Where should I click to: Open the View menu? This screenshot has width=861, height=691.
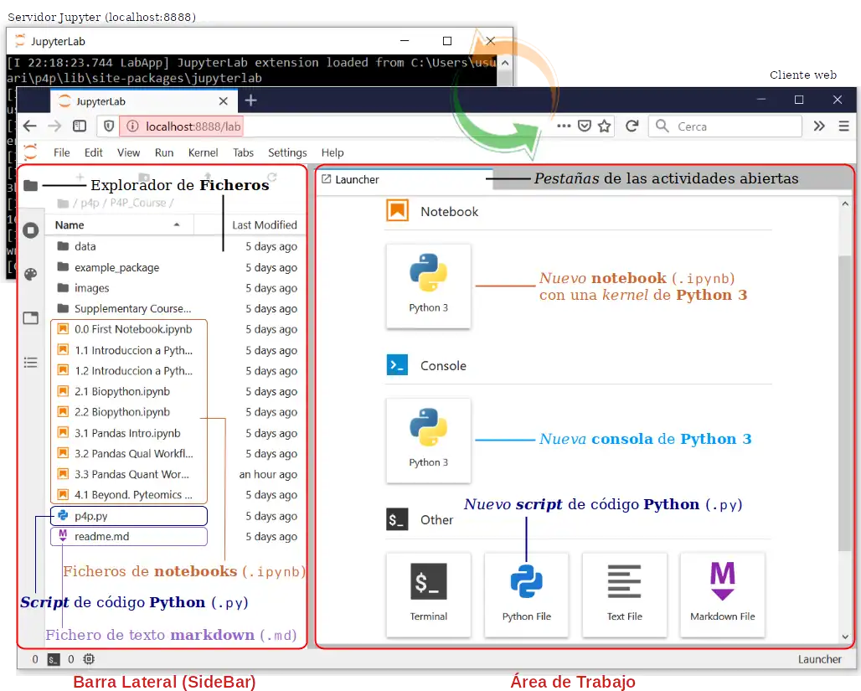coord(128,152)
